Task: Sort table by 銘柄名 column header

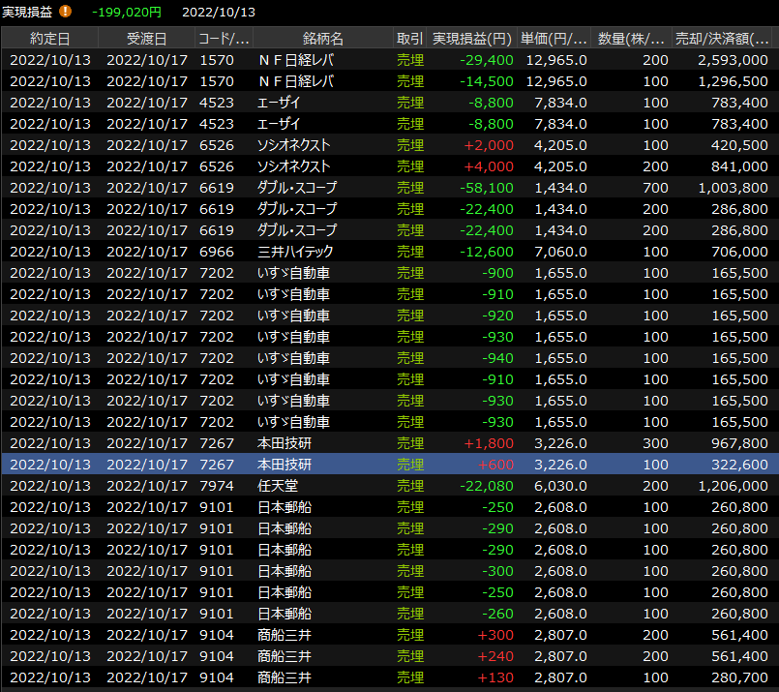Action: 322,39
